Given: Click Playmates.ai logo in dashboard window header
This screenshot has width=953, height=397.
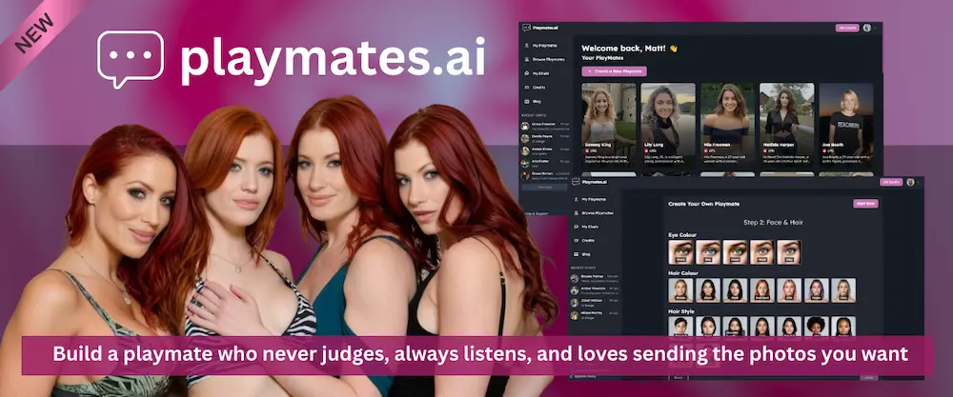Looking at the screenshot, I should [x=540, y=28].
